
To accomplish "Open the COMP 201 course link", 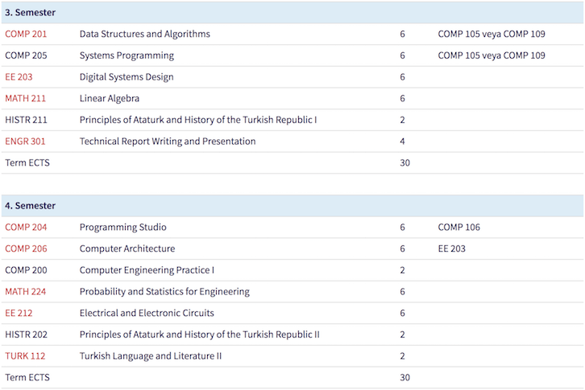I will [26, 34].
